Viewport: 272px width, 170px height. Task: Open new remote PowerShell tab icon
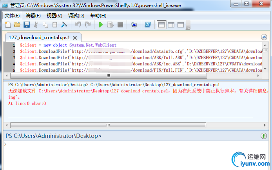coord(134,25)
